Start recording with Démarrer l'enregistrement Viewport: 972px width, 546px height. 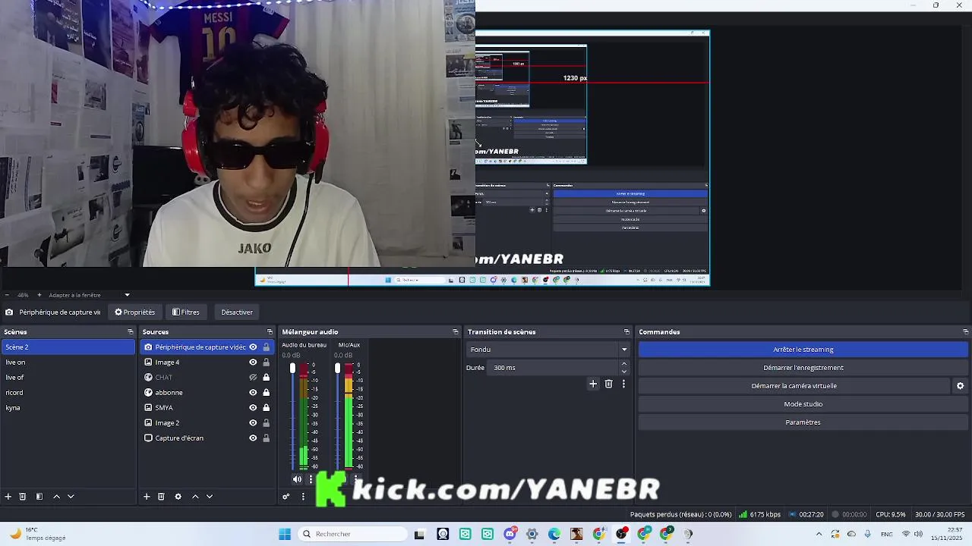tap(803, 368)
